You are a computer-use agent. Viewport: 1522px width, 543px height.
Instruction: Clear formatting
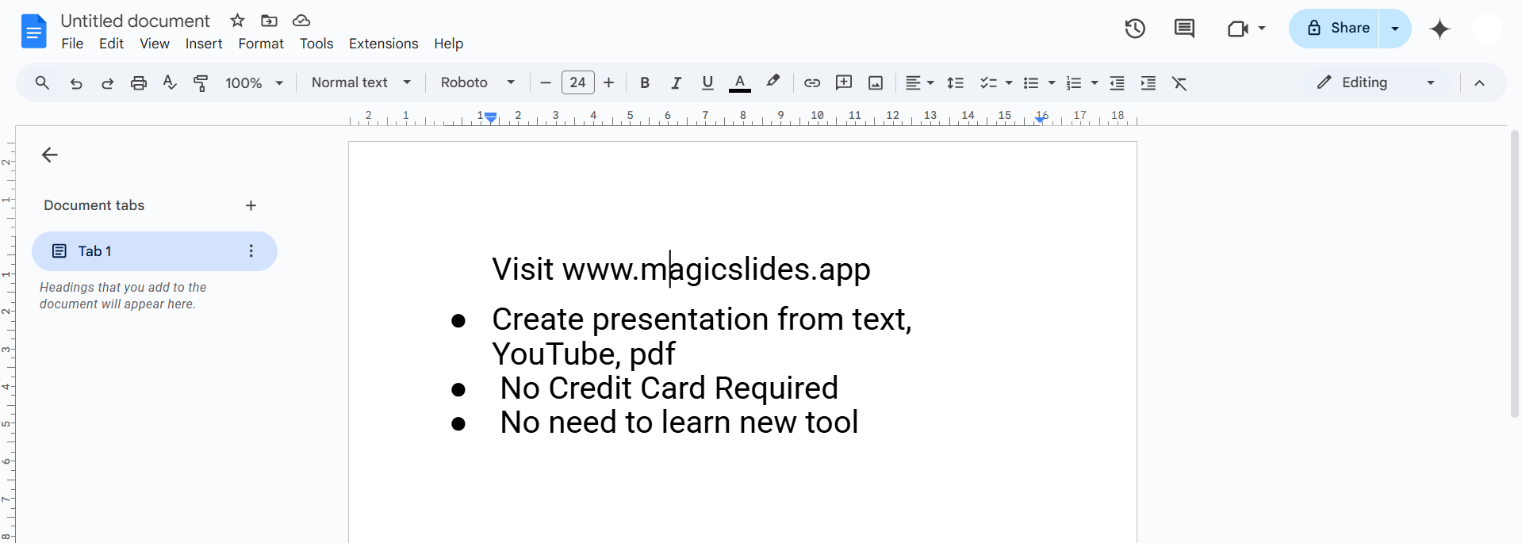coord(1179,82)
